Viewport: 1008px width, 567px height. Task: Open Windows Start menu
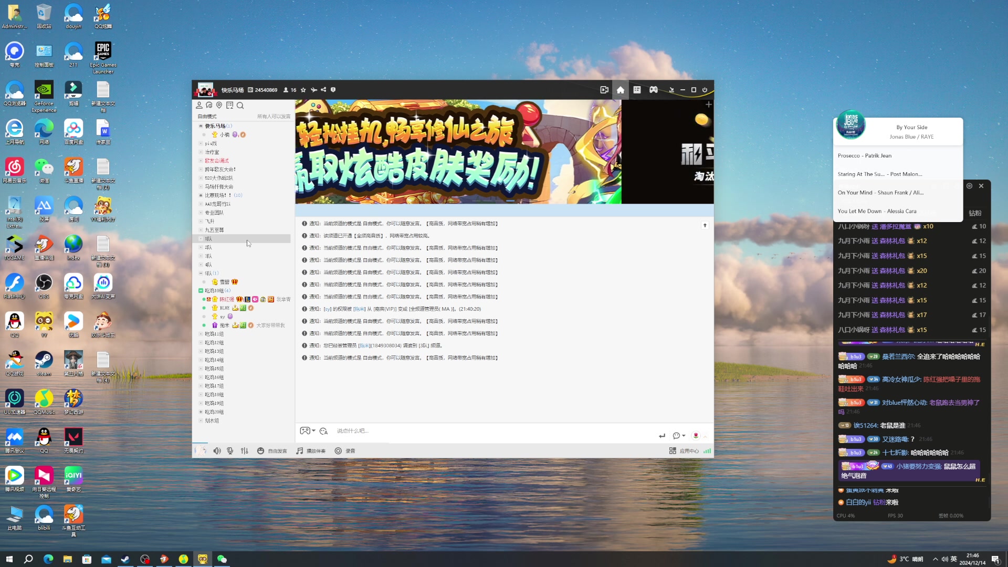coord(9,559)
